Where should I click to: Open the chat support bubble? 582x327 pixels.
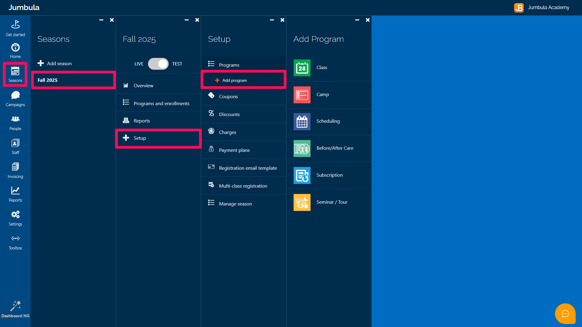coord(565,314)
